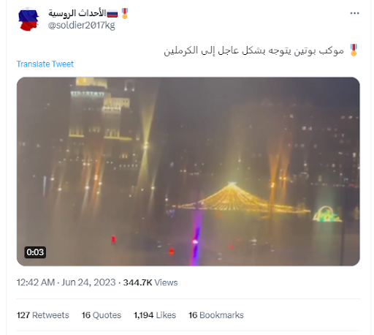
Task: Click the Russian flag profile avatar
Action: click(28, 19)
